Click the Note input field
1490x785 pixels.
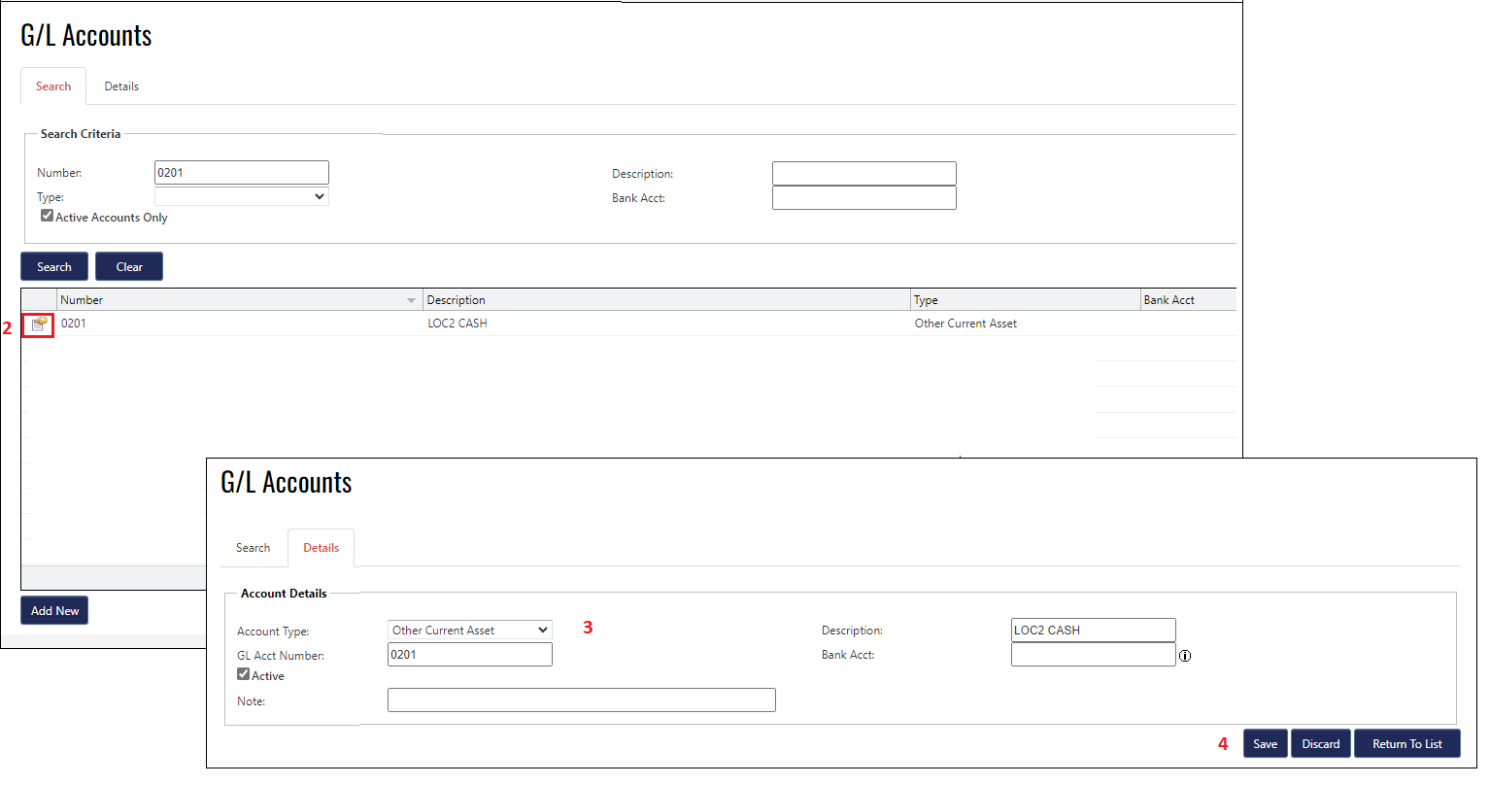pyautogui.click(x=581, y=700)
